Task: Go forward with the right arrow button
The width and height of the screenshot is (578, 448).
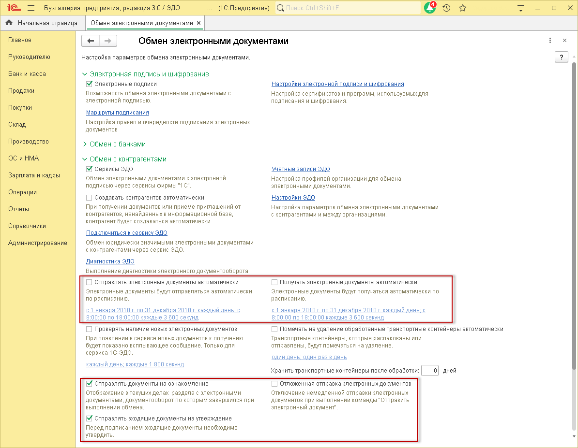Action: [x=108, y=41]
